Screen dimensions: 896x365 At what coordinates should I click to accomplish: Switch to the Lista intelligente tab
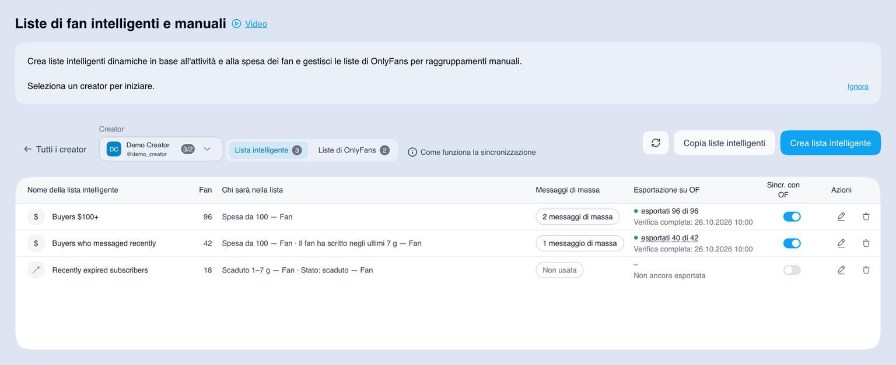point(268,150)
